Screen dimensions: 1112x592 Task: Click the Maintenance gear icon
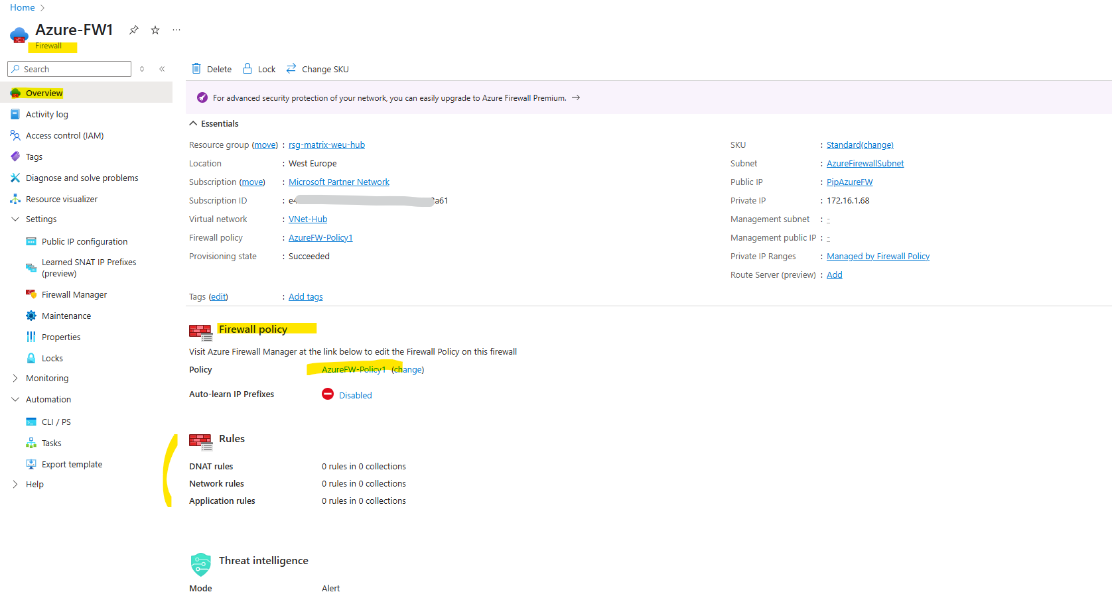(31, 316)
